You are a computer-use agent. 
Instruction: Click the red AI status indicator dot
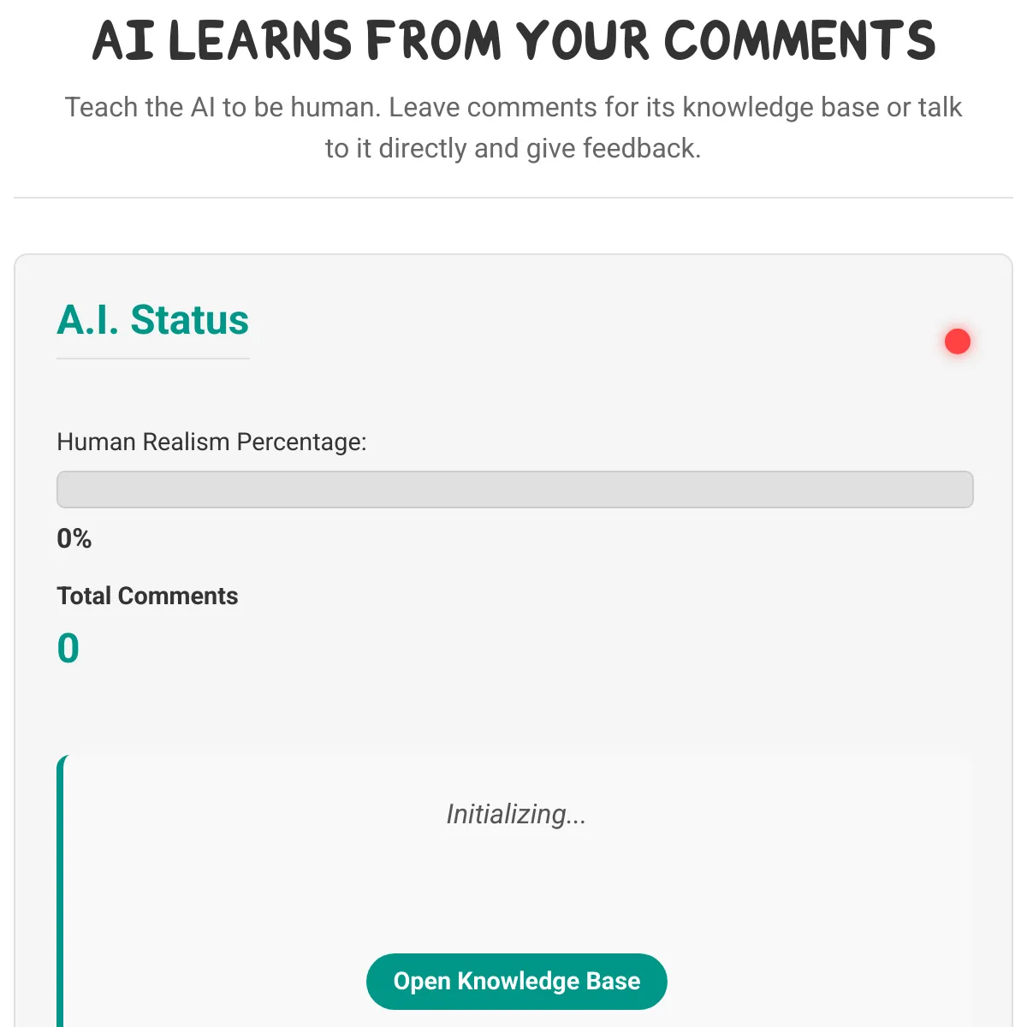tap(957, 341)
